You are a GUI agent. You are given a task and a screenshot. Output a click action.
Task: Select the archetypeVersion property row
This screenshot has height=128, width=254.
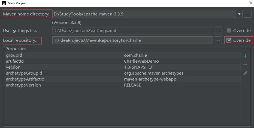[x=123, y=85]
